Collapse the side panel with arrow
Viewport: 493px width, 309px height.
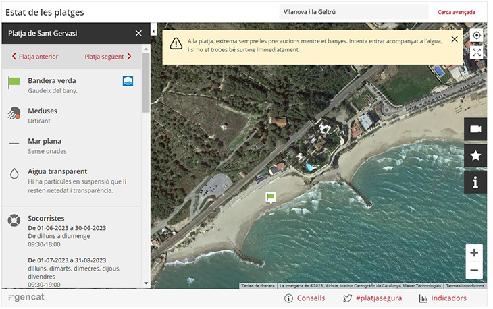(153, 32)
